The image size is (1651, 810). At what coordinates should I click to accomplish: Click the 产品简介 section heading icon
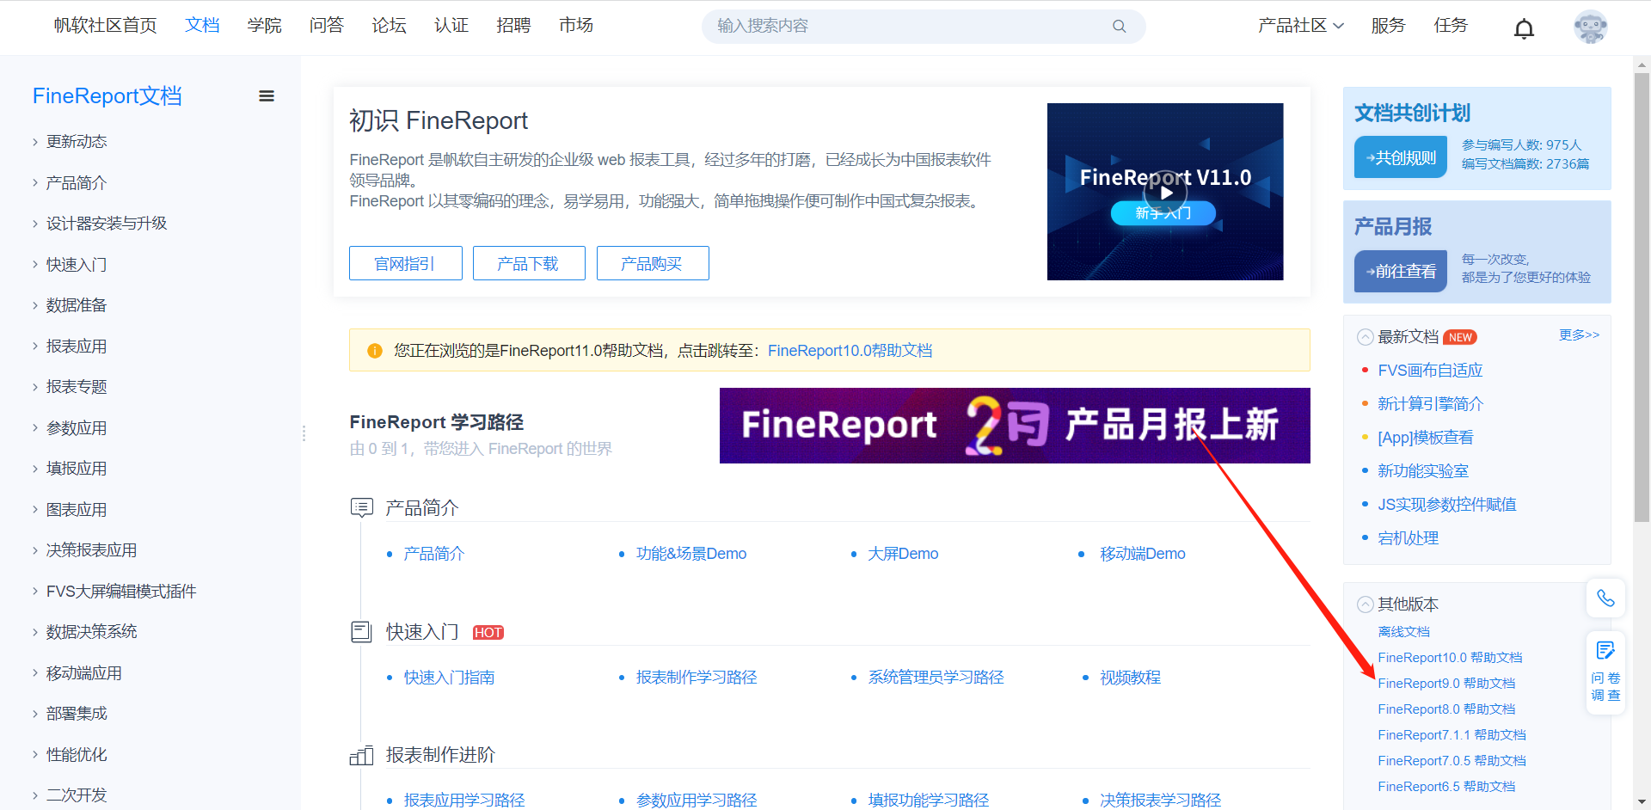point(361,507)
